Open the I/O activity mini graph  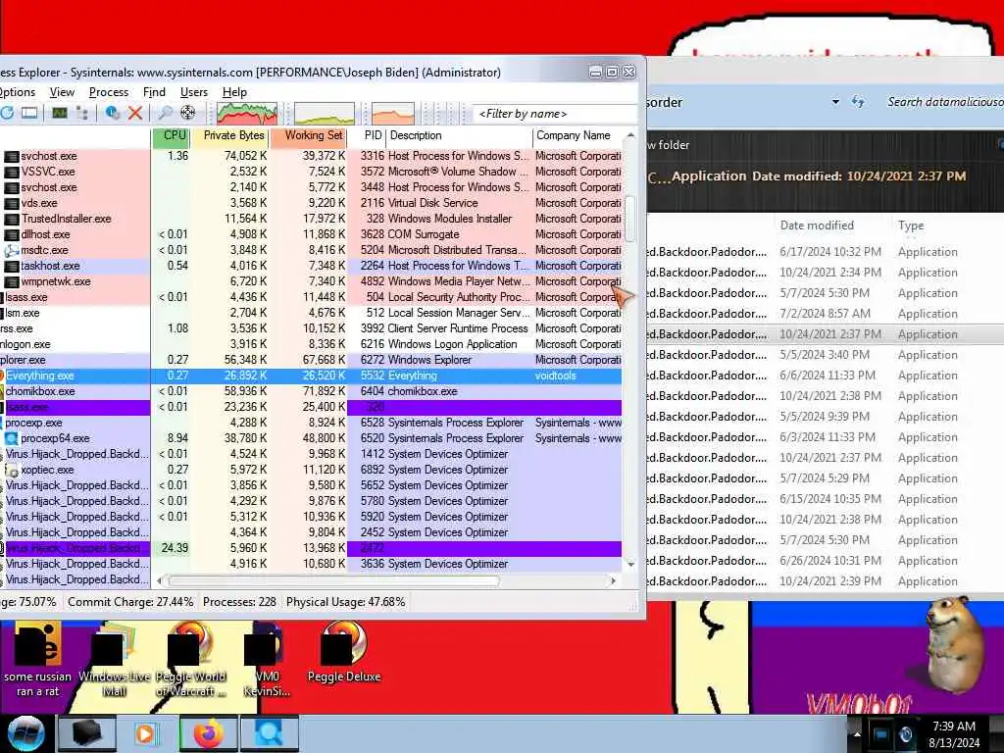[x=392, y=114]
